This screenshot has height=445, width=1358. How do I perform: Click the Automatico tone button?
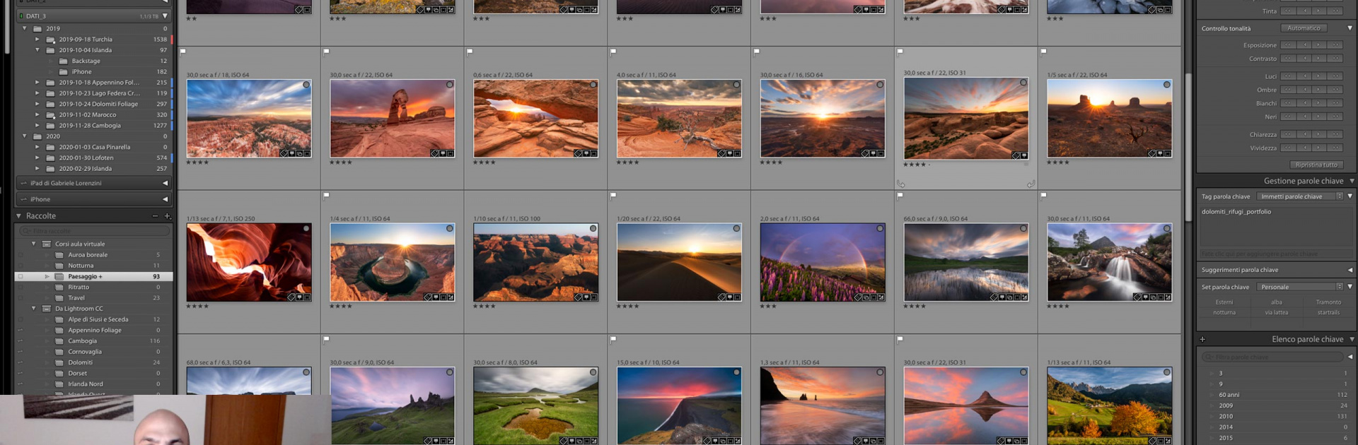[x=1304, y=28]
